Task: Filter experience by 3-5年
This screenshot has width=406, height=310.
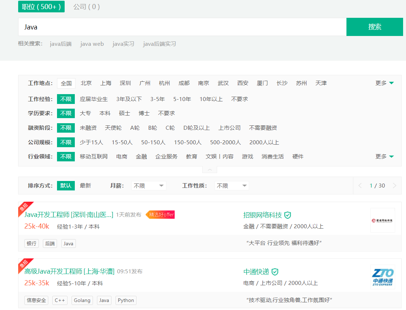Action: click(x=158, y=99)
